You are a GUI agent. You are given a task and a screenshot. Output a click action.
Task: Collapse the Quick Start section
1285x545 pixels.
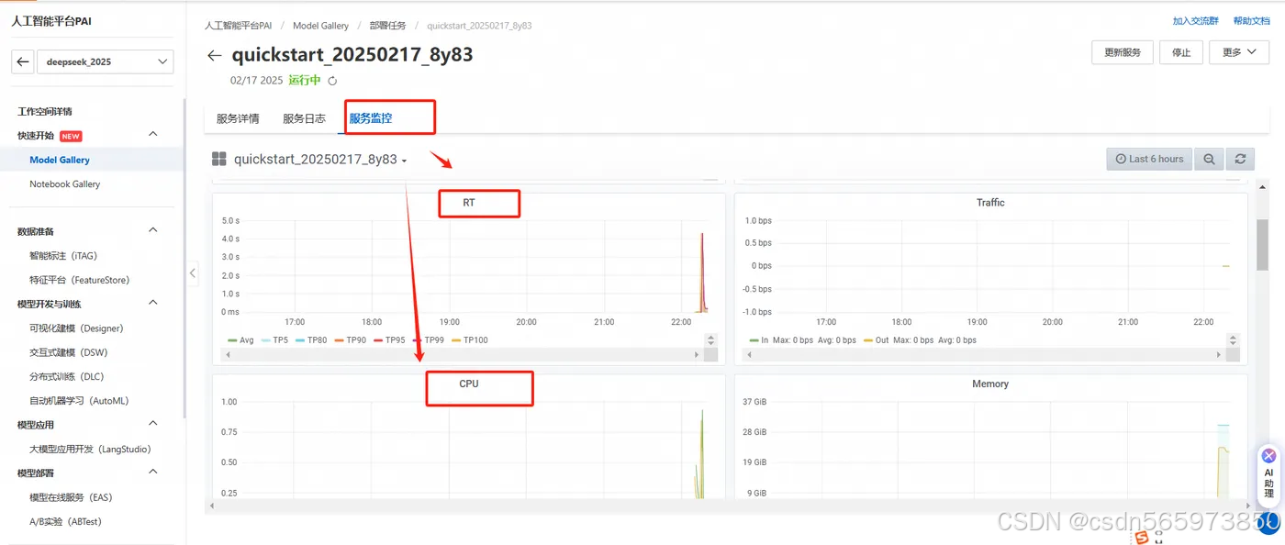[153, 135]
